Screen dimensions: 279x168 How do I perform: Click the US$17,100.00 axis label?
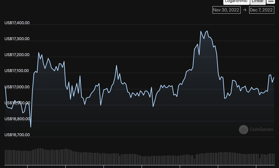(16, 71)
